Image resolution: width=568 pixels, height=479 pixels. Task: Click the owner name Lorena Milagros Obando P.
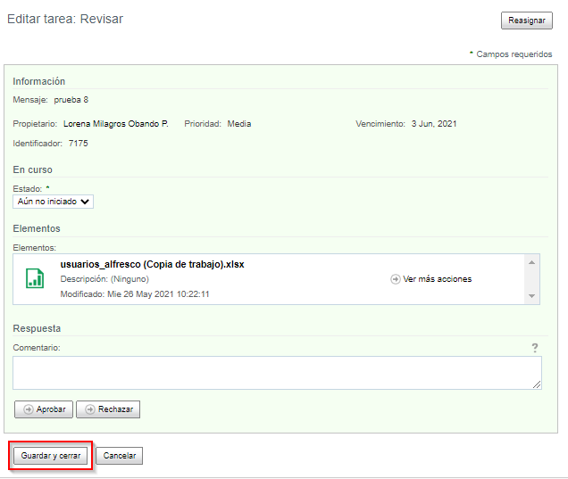pyautogui.click(x=116, y=124)
